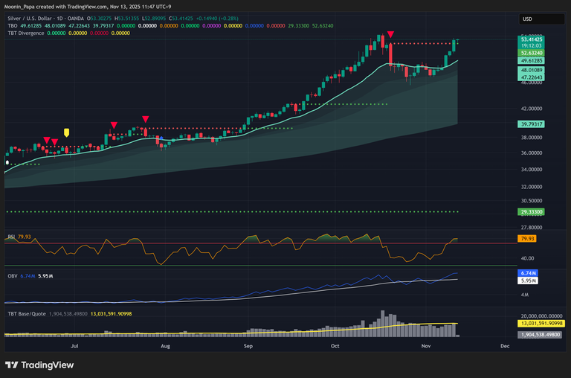Select the TBT Divergence indicator label
Viewport: 571px width, 378px height.
click(27, 32)
